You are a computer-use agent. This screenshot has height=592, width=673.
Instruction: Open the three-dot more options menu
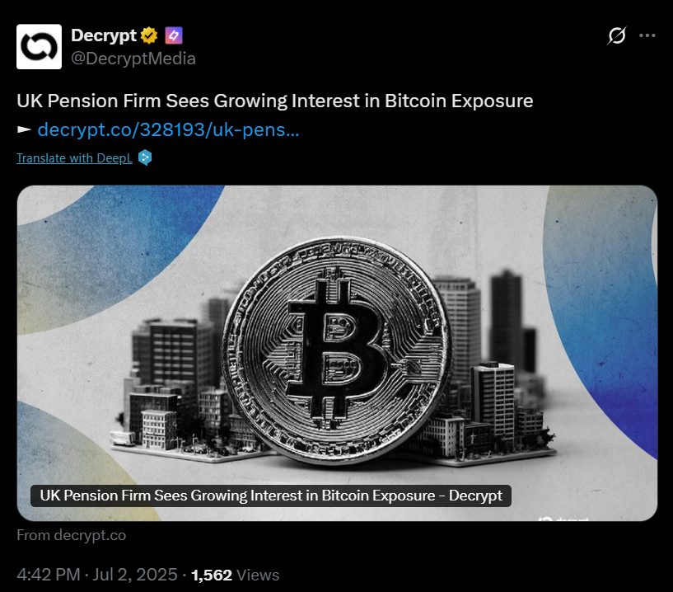(647, 35)
